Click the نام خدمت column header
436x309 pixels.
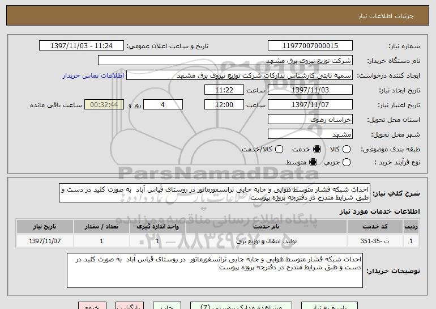pos(266,227)
